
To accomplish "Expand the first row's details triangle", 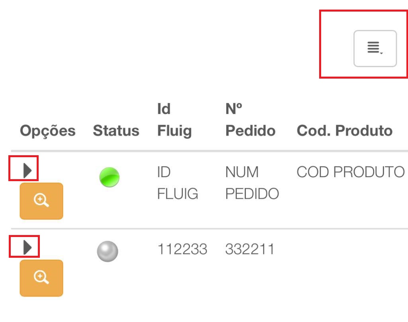I will point(27,171).
